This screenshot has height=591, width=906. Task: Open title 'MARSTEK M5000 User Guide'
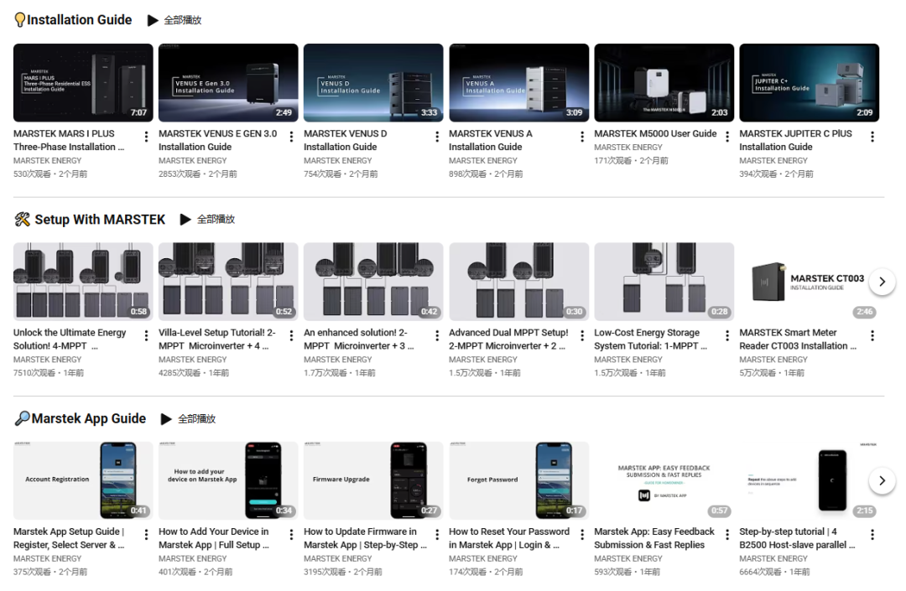point(655,133)
